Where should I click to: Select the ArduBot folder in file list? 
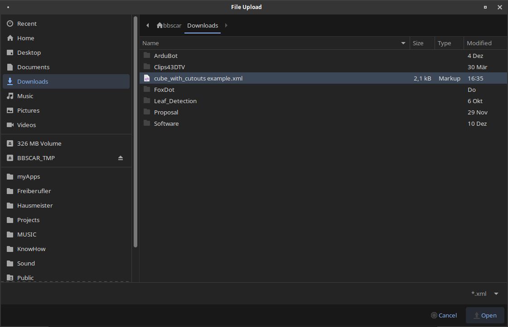pyautogui.click(x=165, y=56)
